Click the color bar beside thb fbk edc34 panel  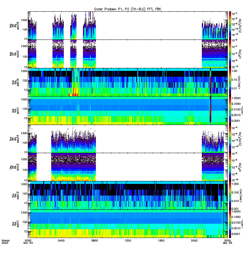(230, 82)
